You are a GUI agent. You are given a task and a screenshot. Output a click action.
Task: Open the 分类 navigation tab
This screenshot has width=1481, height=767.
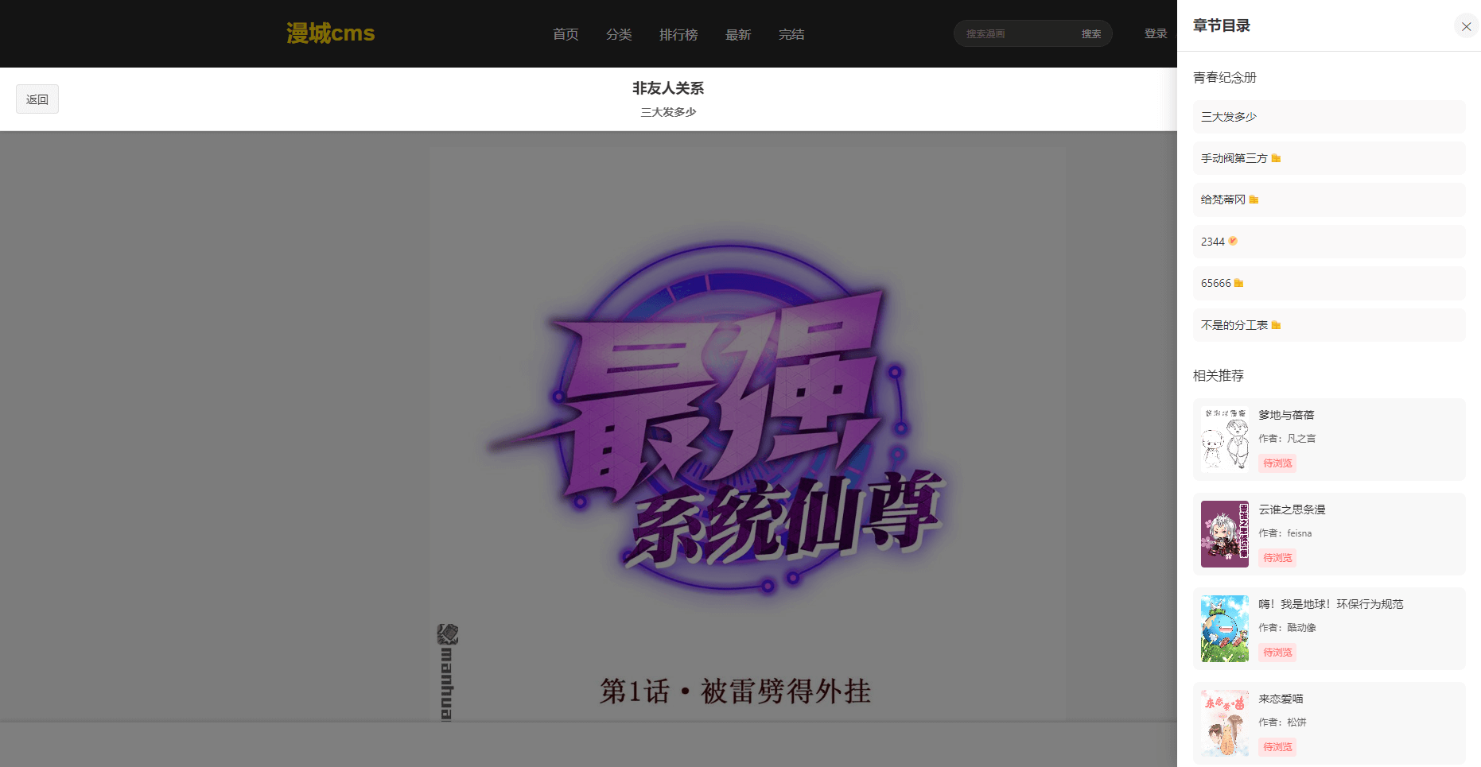point(619,34)
